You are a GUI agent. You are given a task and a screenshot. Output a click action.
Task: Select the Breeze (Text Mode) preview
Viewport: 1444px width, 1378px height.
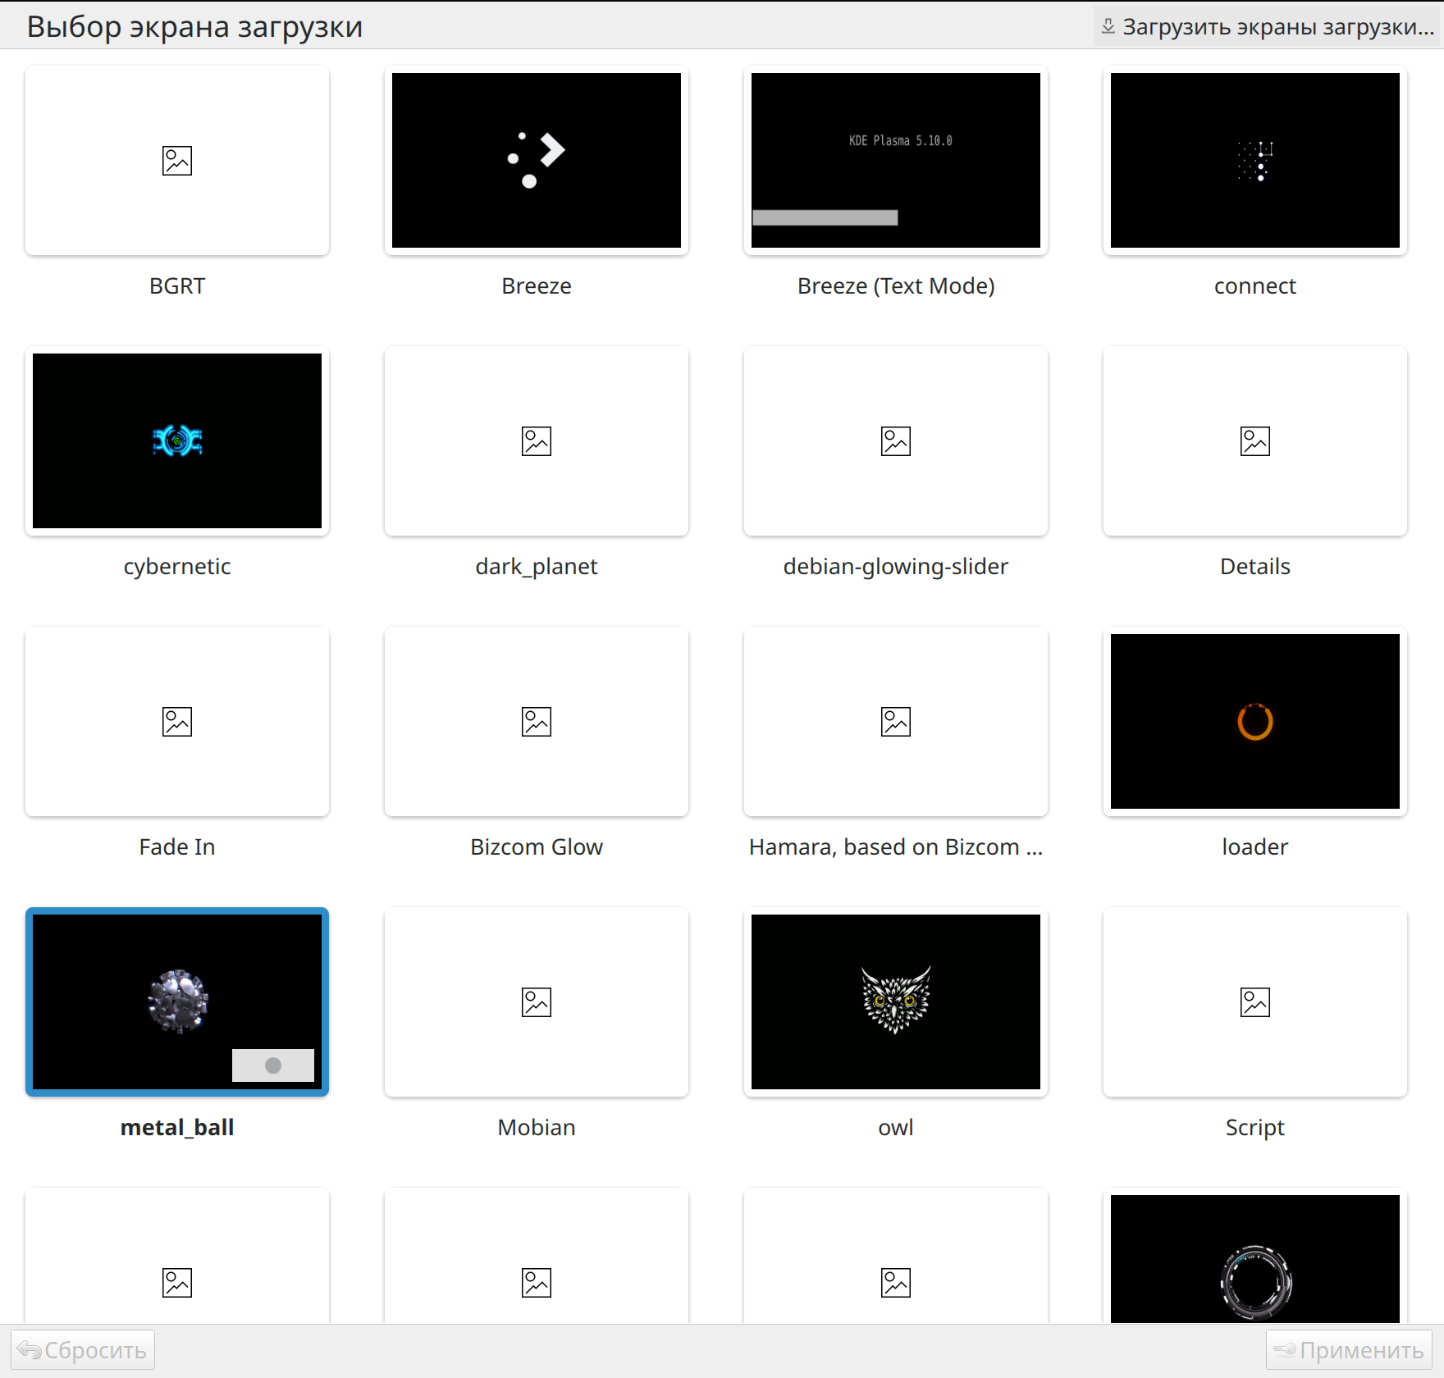(x=896, y=161)
